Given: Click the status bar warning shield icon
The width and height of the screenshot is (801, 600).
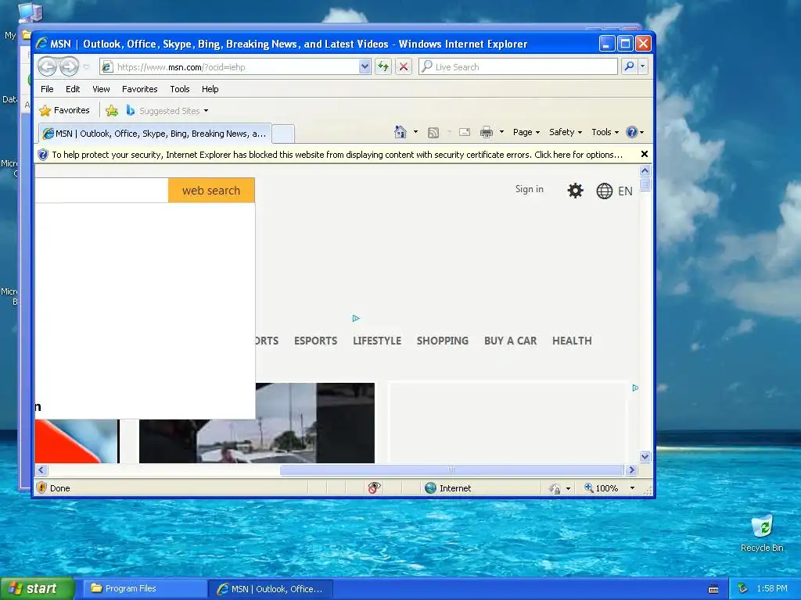Looking at the screenshot, I should (42, 487).
